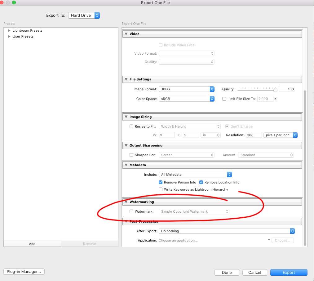This screenshot has width=314, height=281.
Task: Click the file size limit field 2,000
Action: click(x=265, y=99)
